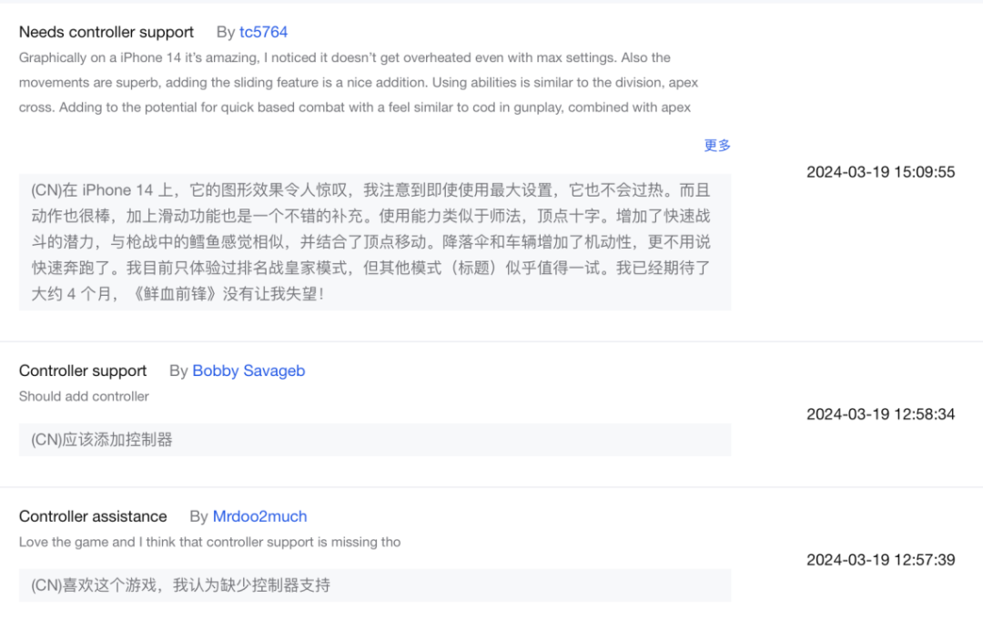Viewport: 983px width, 621px height.
Task: Click the 12:57:39 review timestamp
Action: click(880, 560)
